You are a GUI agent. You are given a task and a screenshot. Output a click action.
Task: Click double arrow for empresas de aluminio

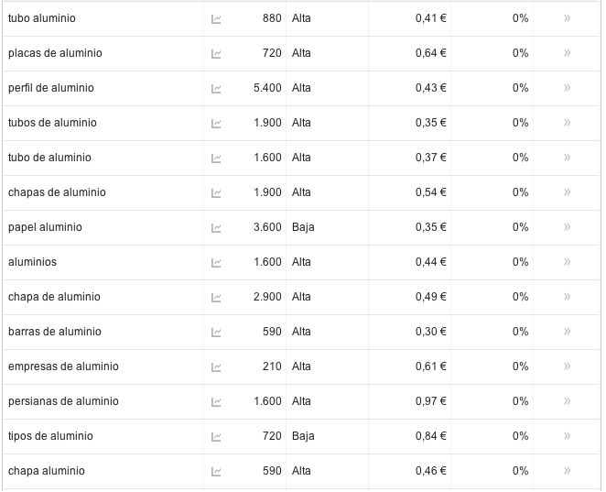[x=568, y=366]
